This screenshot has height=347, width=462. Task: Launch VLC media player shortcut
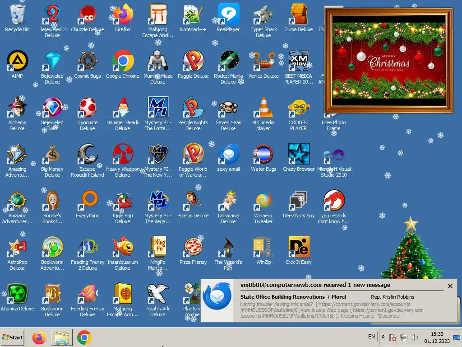click(263, 113)
